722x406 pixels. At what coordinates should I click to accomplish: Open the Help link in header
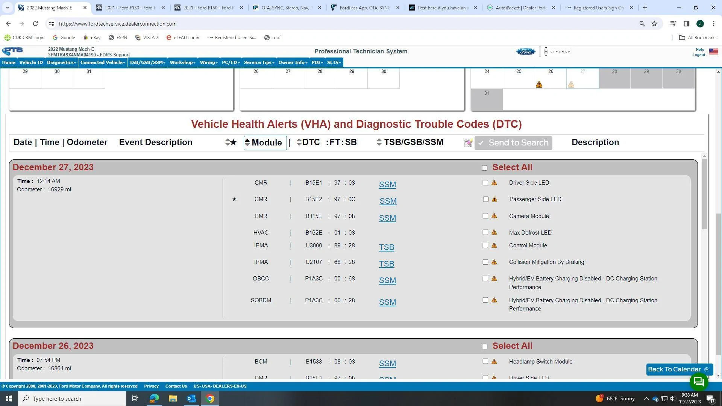tap(700, 50)
